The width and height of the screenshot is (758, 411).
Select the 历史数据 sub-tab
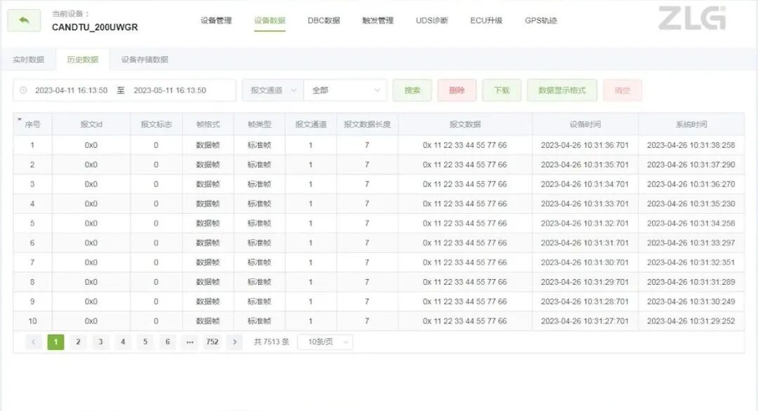[83, 60]
